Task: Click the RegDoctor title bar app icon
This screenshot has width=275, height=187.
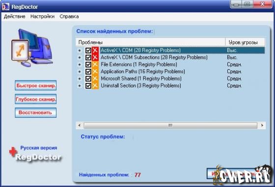Action: pyautogui.click(x=5, y=7)
